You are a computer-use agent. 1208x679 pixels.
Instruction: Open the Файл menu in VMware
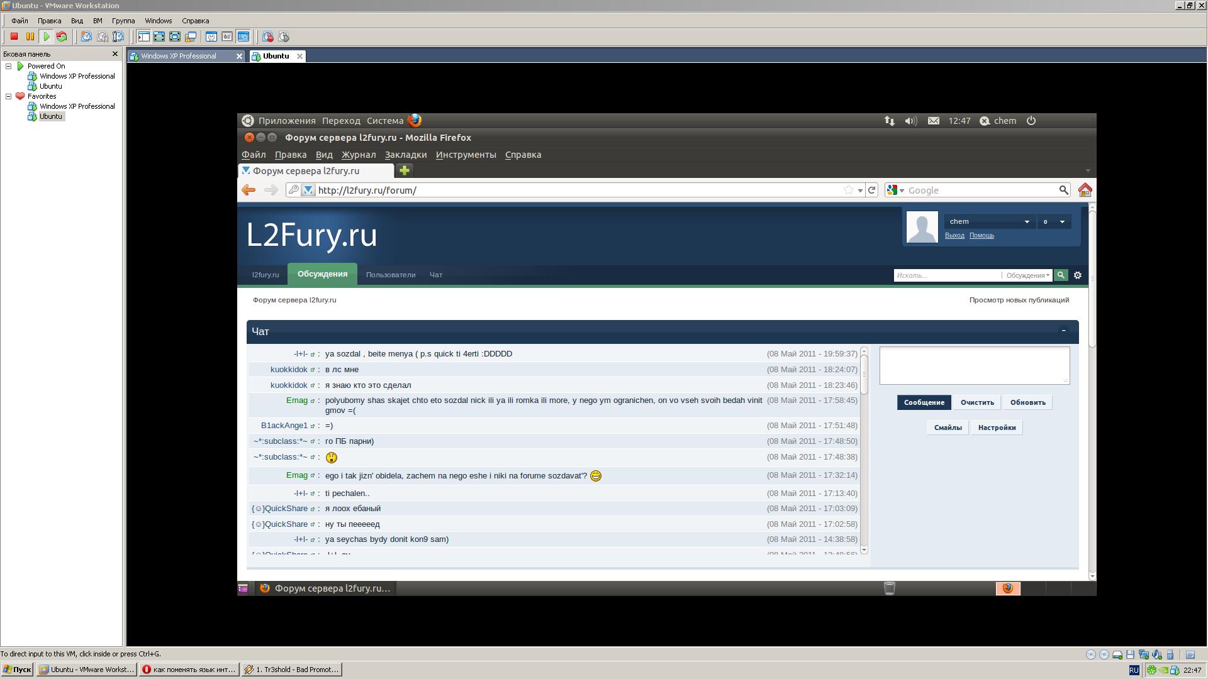point(20,21)
